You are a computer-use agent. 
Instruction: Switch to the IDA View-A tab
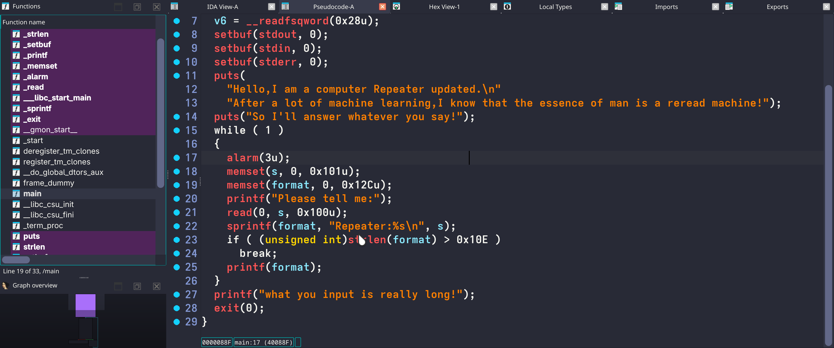pyautogui.click(x=222, y=7)
